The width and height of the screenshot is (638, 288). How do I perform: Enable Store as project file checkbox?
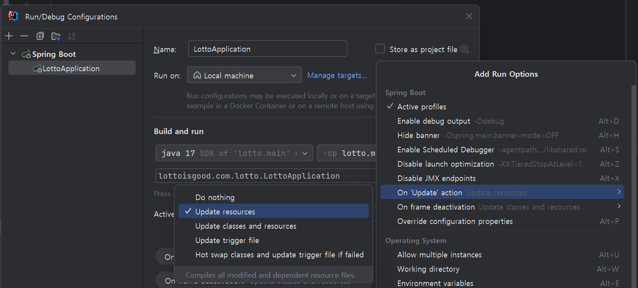[380, 49]
